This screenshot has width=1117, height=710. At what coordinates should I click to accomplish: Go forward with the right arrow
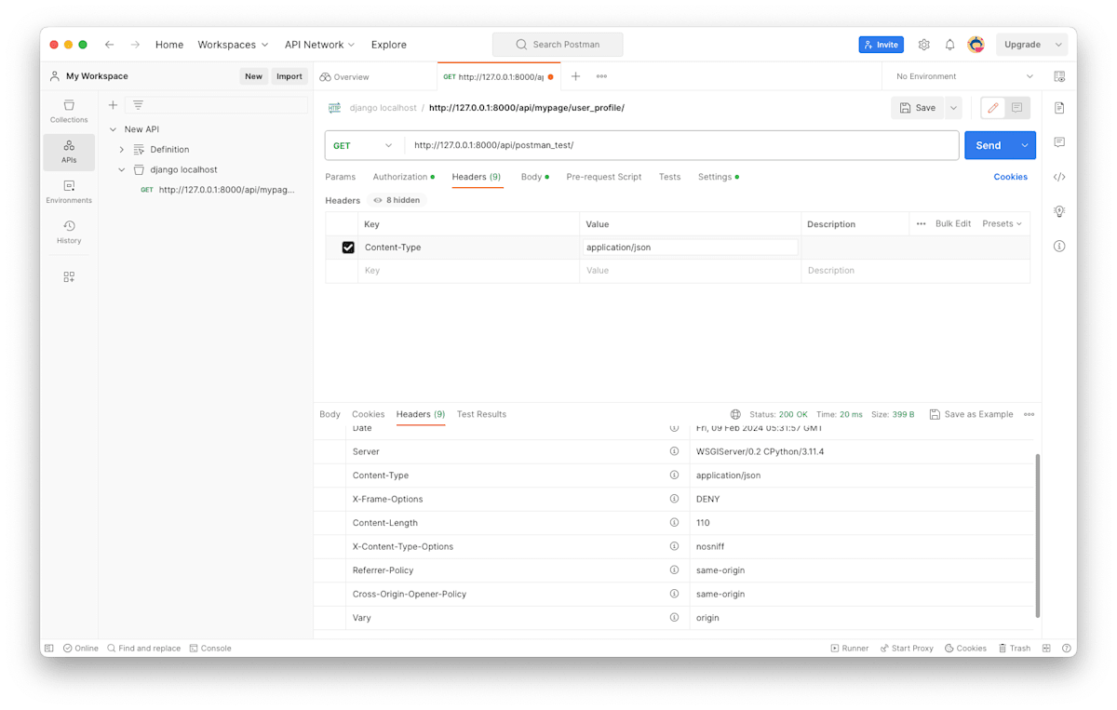click(135, 45)
